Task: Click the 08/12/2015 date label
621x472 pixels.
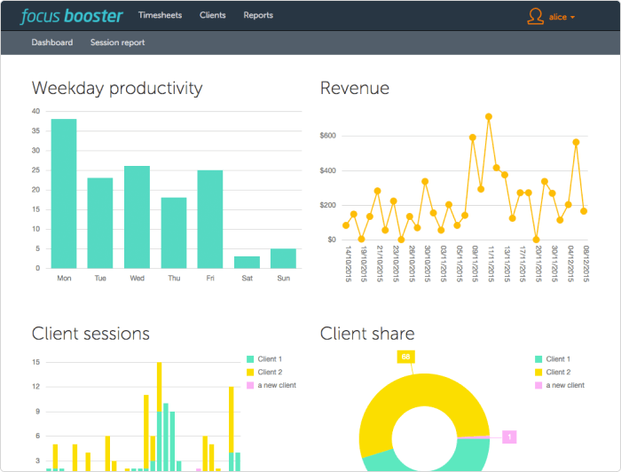Action: [x=586, y=264]
